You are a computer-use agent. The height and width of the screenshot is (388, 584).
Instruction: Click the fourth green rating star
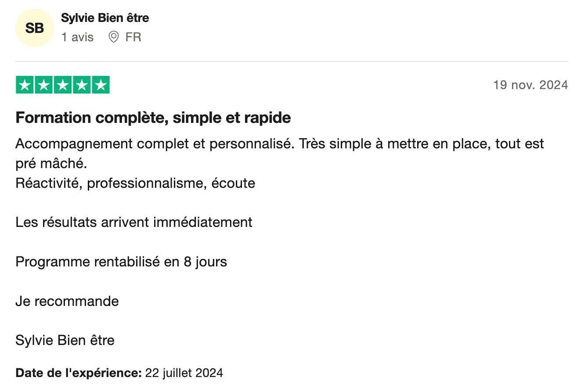pyautogui.click(x=81, y=85)
